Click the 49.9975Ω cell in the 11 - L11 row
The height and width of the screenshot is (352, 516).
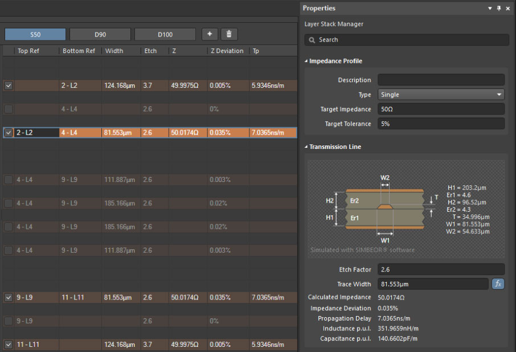click(x=188, y=345)
